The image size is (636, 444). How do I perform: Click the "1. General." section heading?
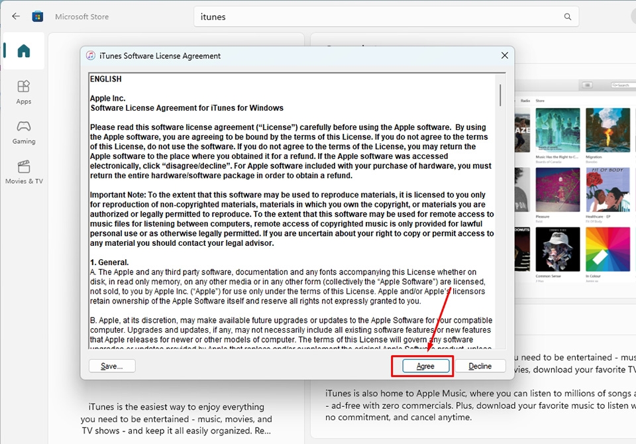click(109, 262)
